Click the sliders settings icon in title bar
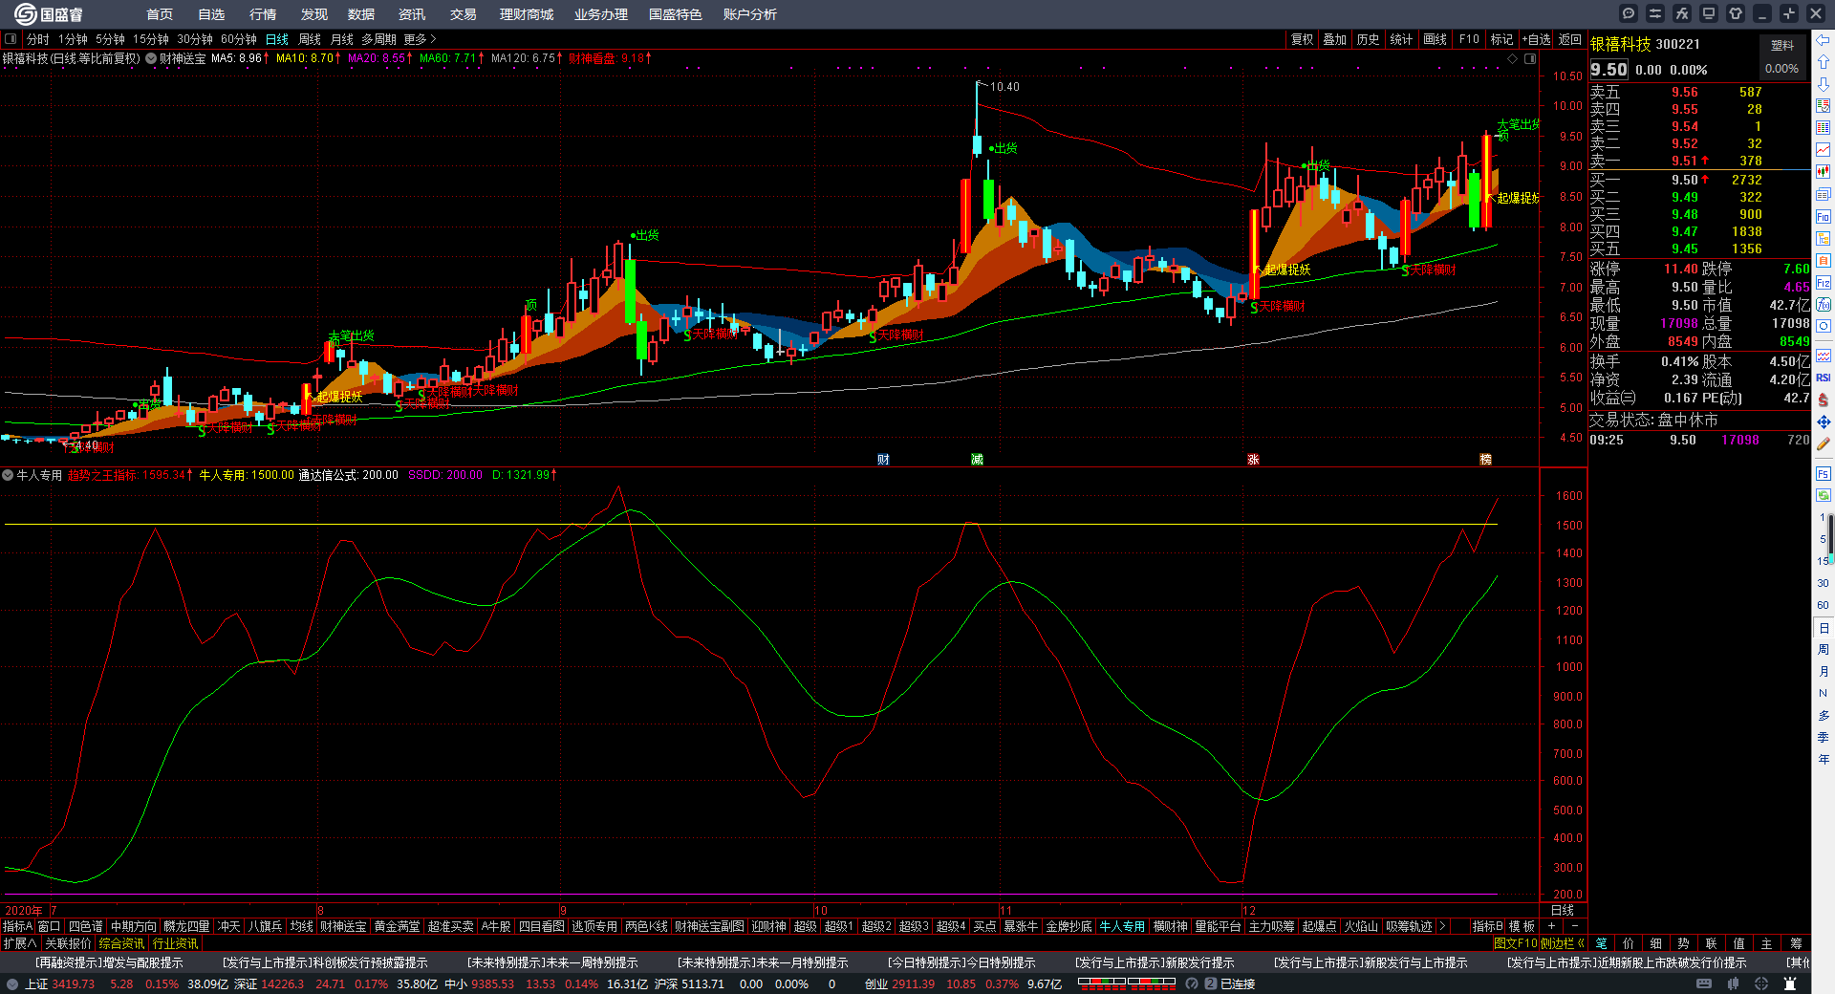This screenshot has width=1835, height=994. click(x=1655, y=13)
